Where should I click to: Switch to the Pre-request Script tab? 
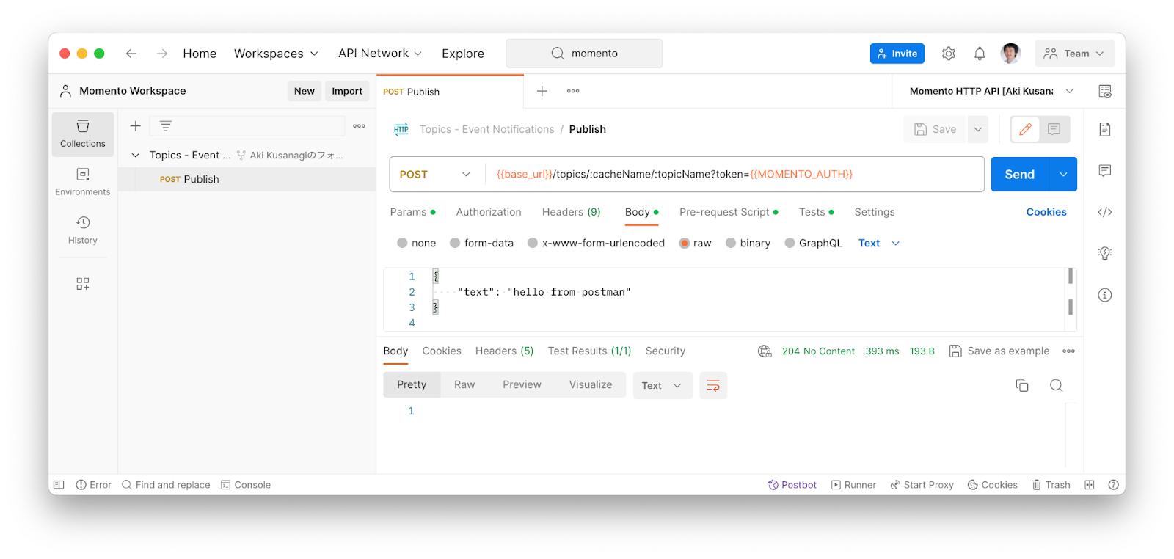[729, 212]
